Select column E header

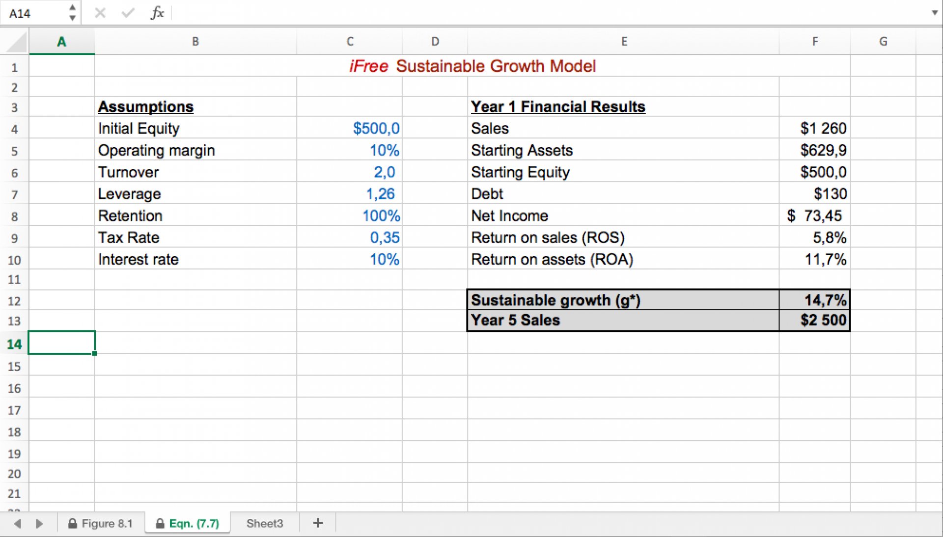pos(624,42)
